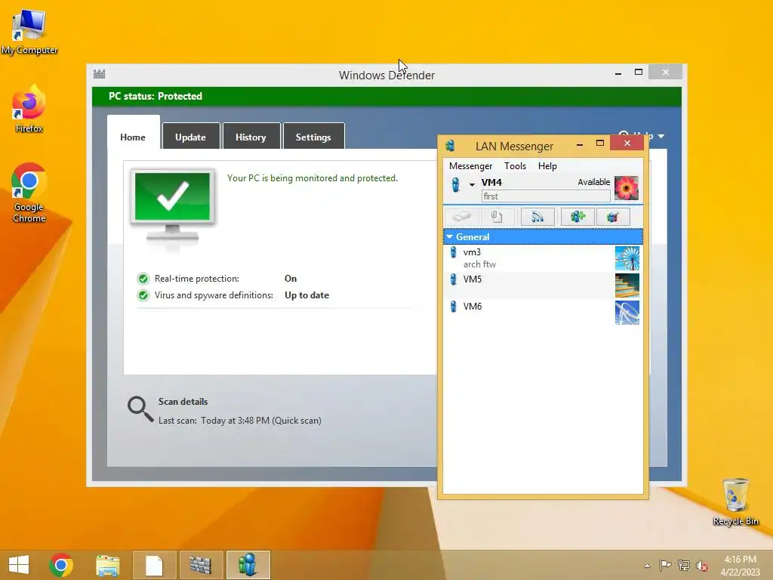Switch to Windows Defender via taskbar icon
773x580 pixels.
[x=201, y=565]
